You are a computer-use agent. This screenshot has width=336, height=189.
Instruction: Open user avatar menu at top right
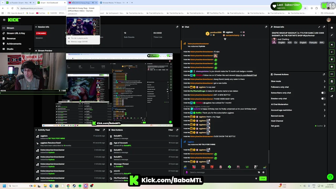click(x=328, y=20)
